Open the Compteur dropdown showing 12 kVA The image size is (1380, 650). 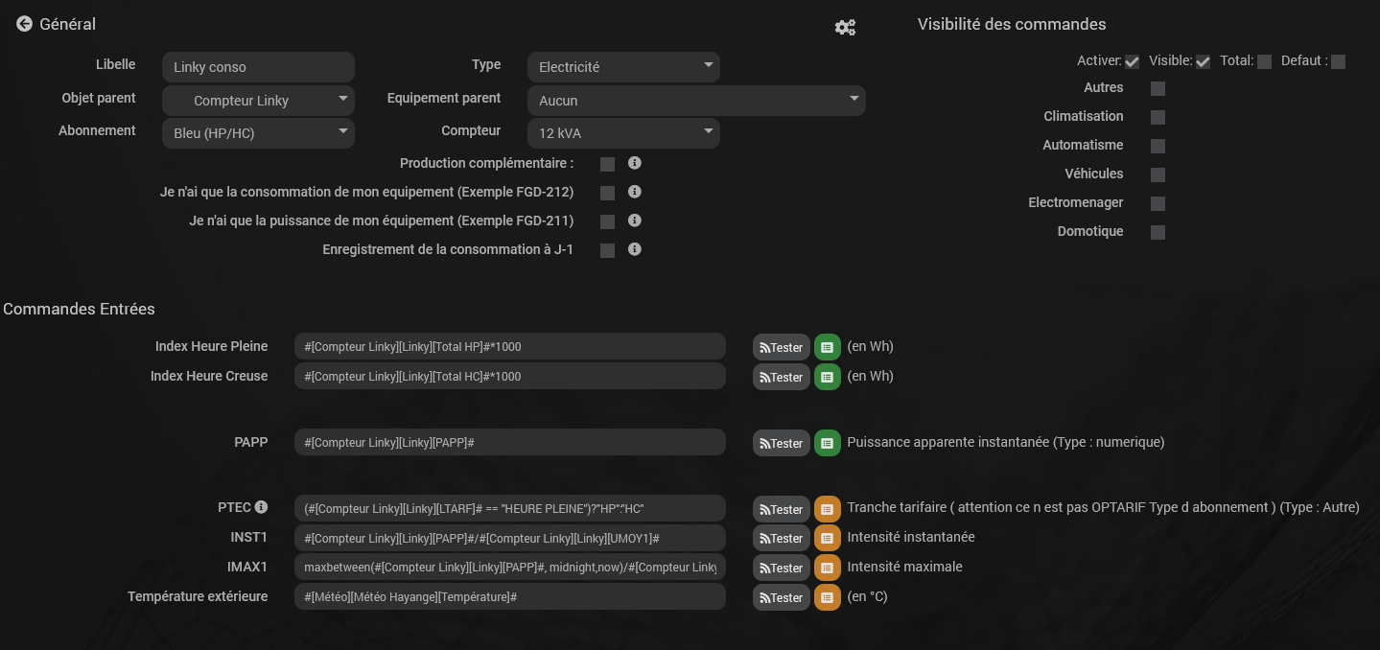click(623, 133)
